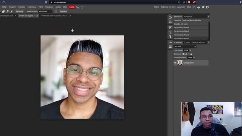Open the Reportar um erro link
The height and width of the screenshot is (136, 242).
point(168,7)
